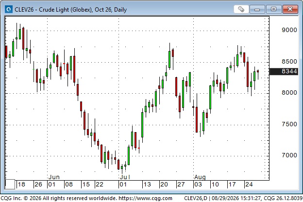Click the 24 date label on the time axis

[x=249, y=185]
